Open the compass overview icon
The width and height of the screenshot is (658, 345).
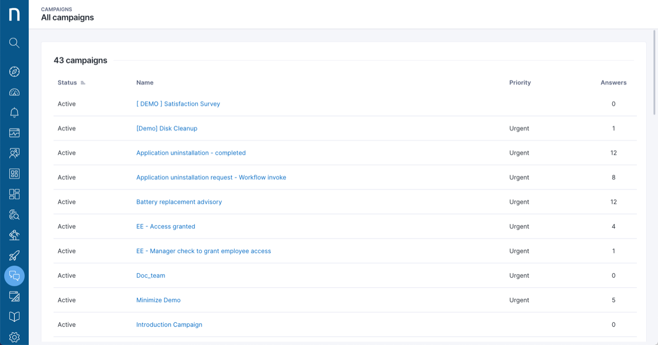(x=14, y=71)
